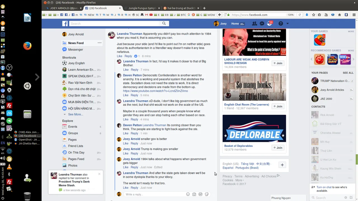Open Firefox downloads arrow

307,15
